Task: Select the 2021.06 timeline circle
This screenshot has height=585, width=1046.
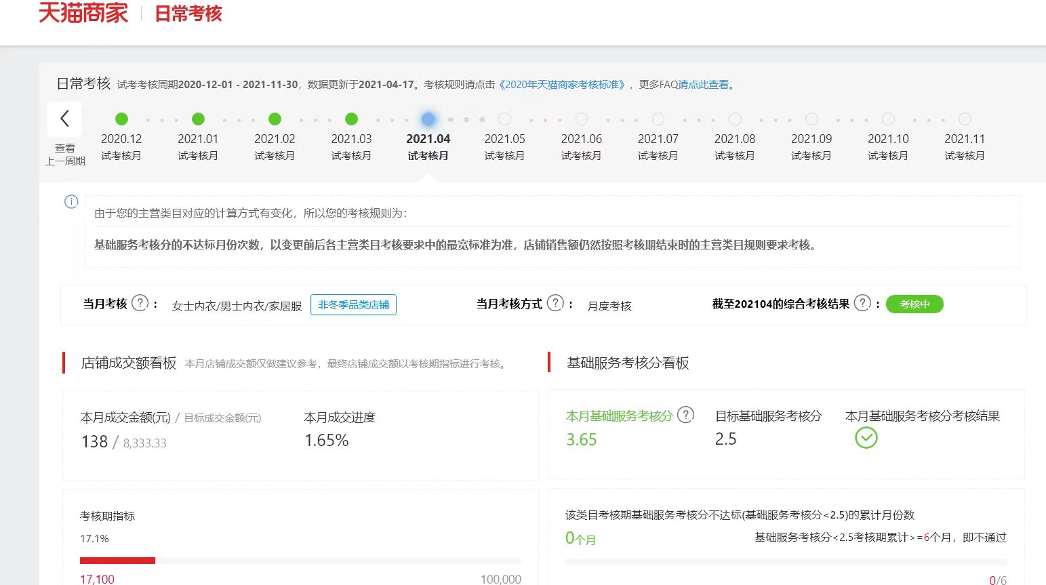Action: coord(582,119)
